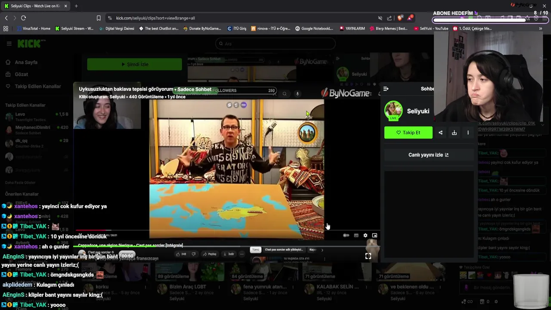Viewport: 551px width, 310px height.
Task: Open the Seliyuki profile avatar
Action: point(393,111)
